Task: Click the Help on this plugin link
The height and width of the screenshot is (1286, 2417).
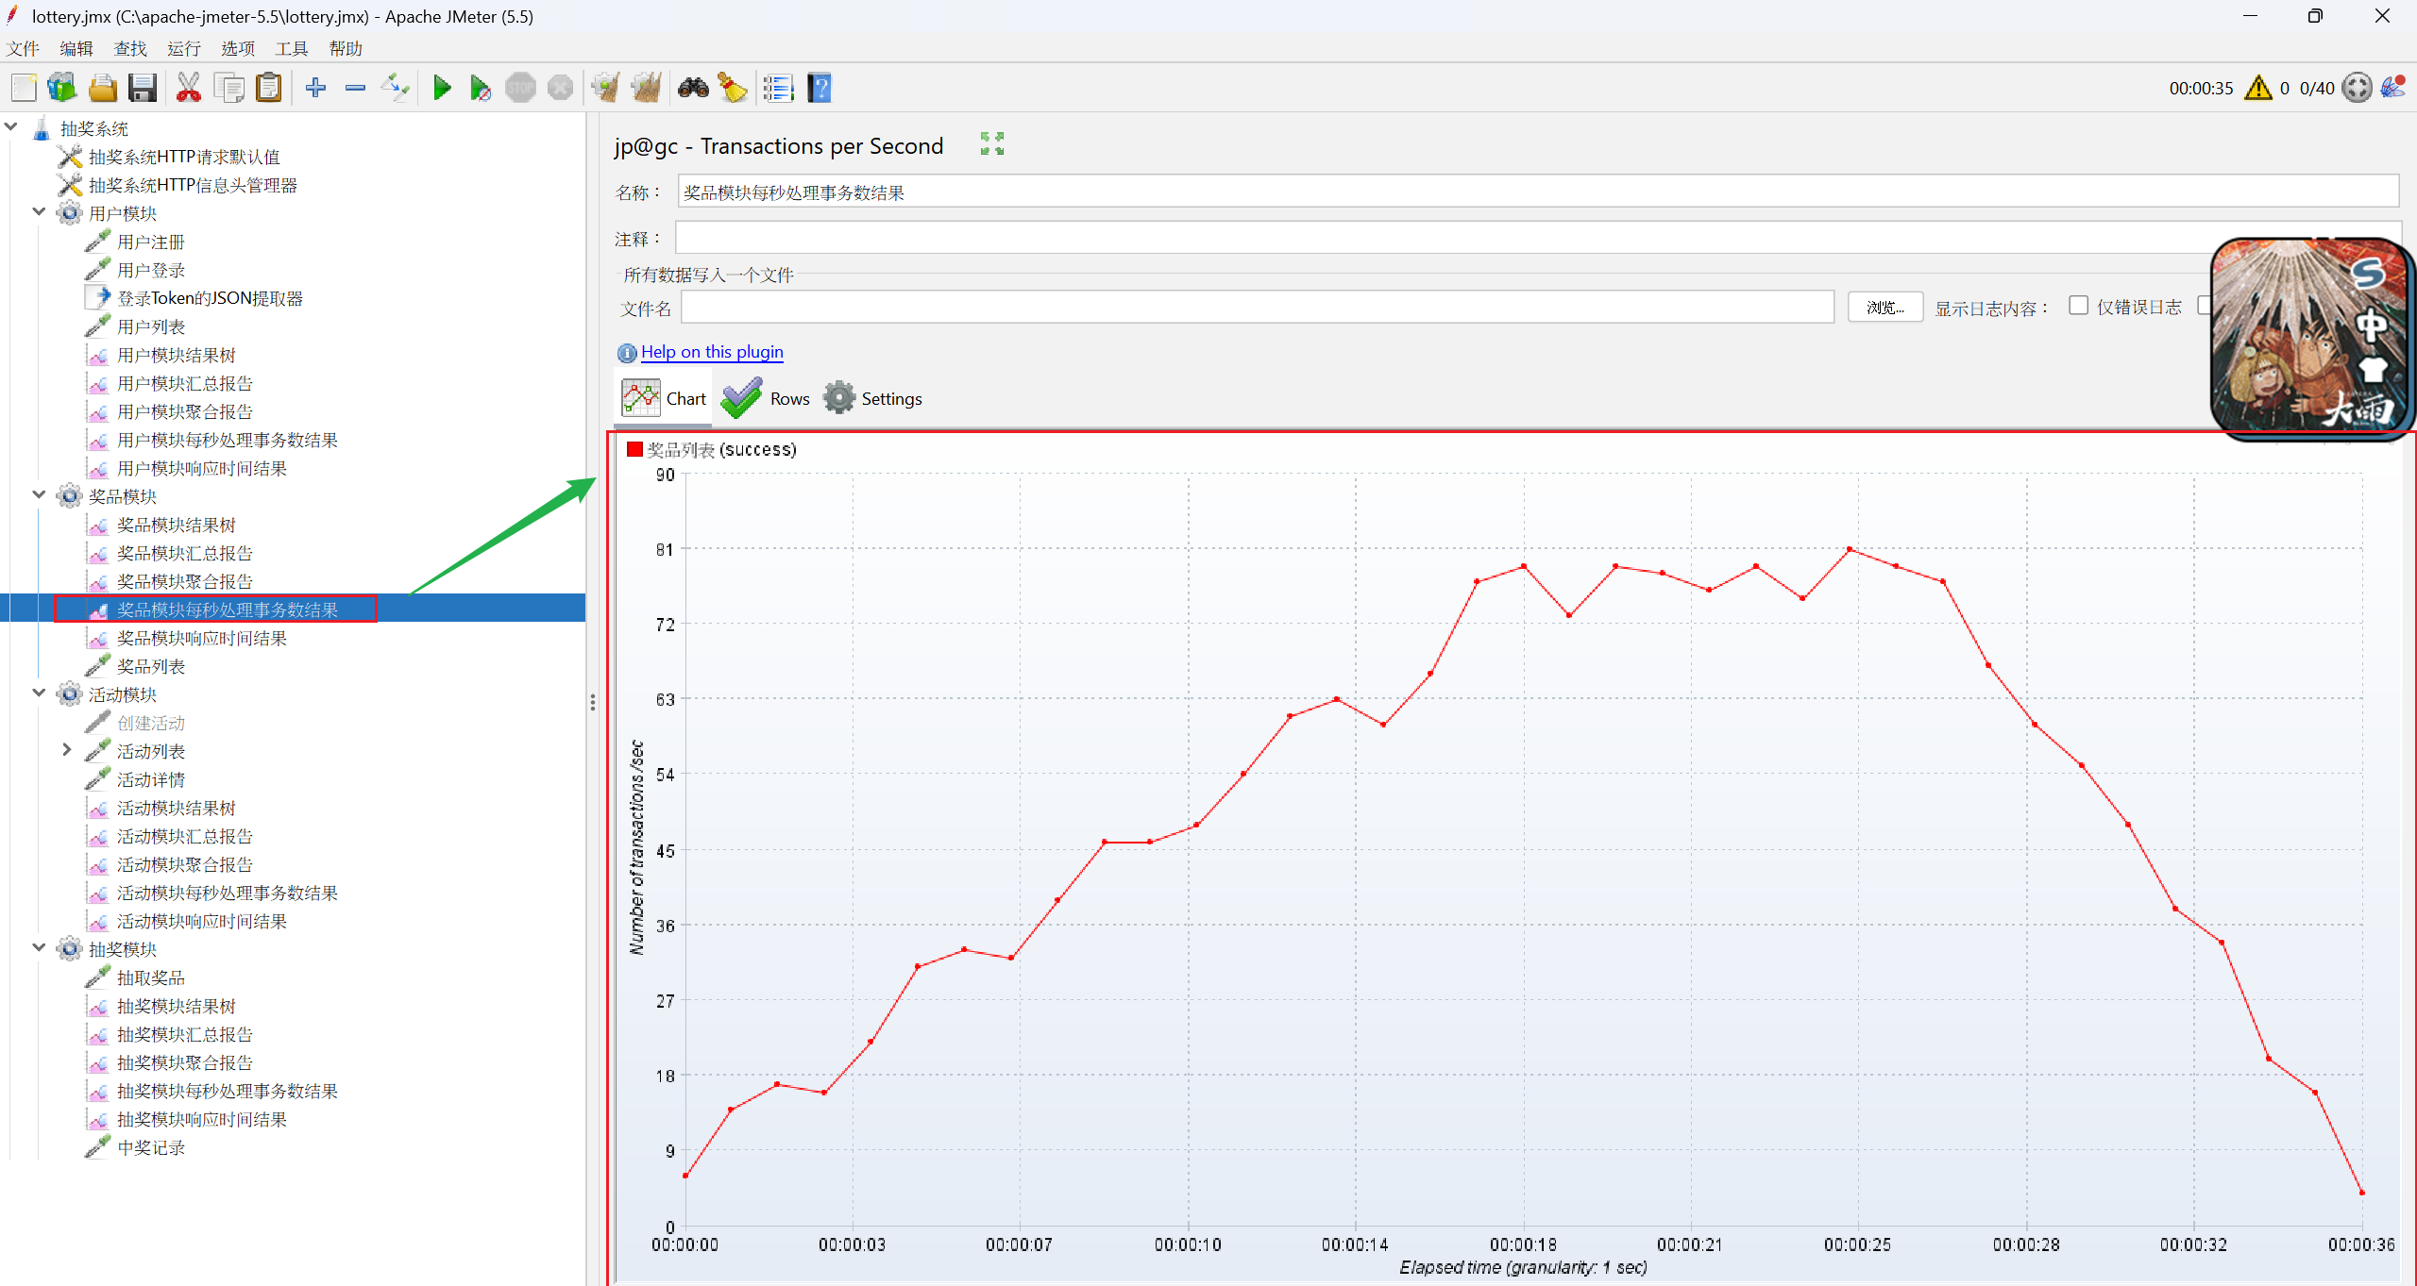Action: [x=712, y=352]
